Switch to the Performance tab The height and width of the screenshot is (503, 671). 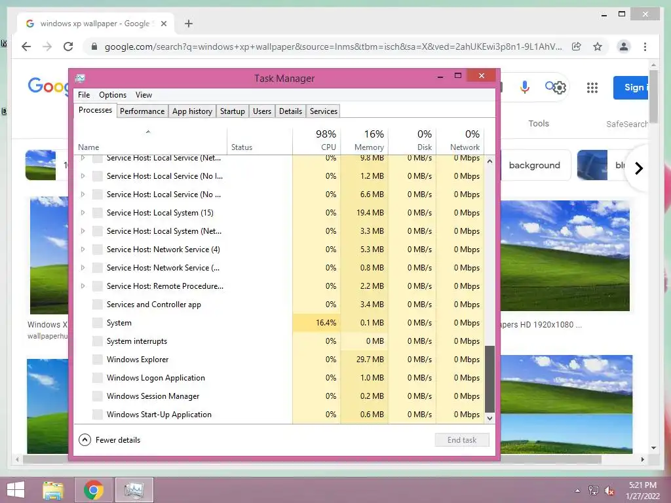pyautogui.click(x=142, y=111)
